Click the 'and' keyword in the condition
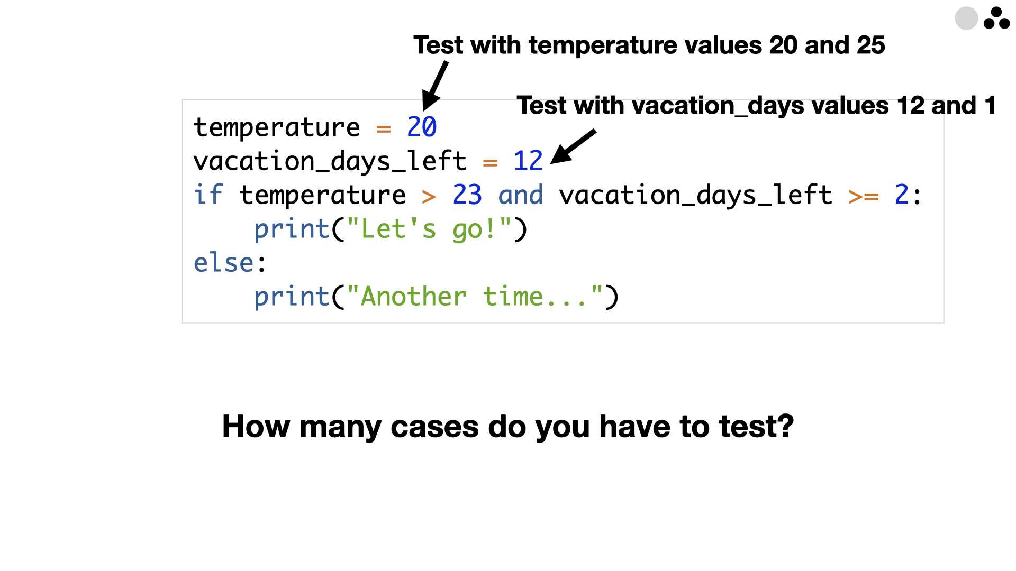 (521, 195)
